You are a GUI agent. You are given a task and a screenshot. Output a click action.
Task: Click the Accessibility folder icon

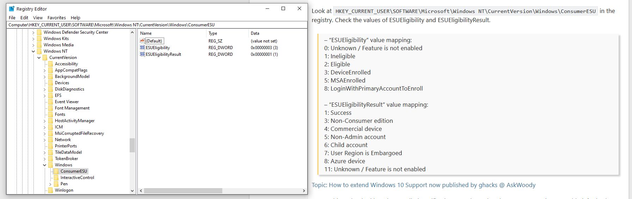click(51, 64)
